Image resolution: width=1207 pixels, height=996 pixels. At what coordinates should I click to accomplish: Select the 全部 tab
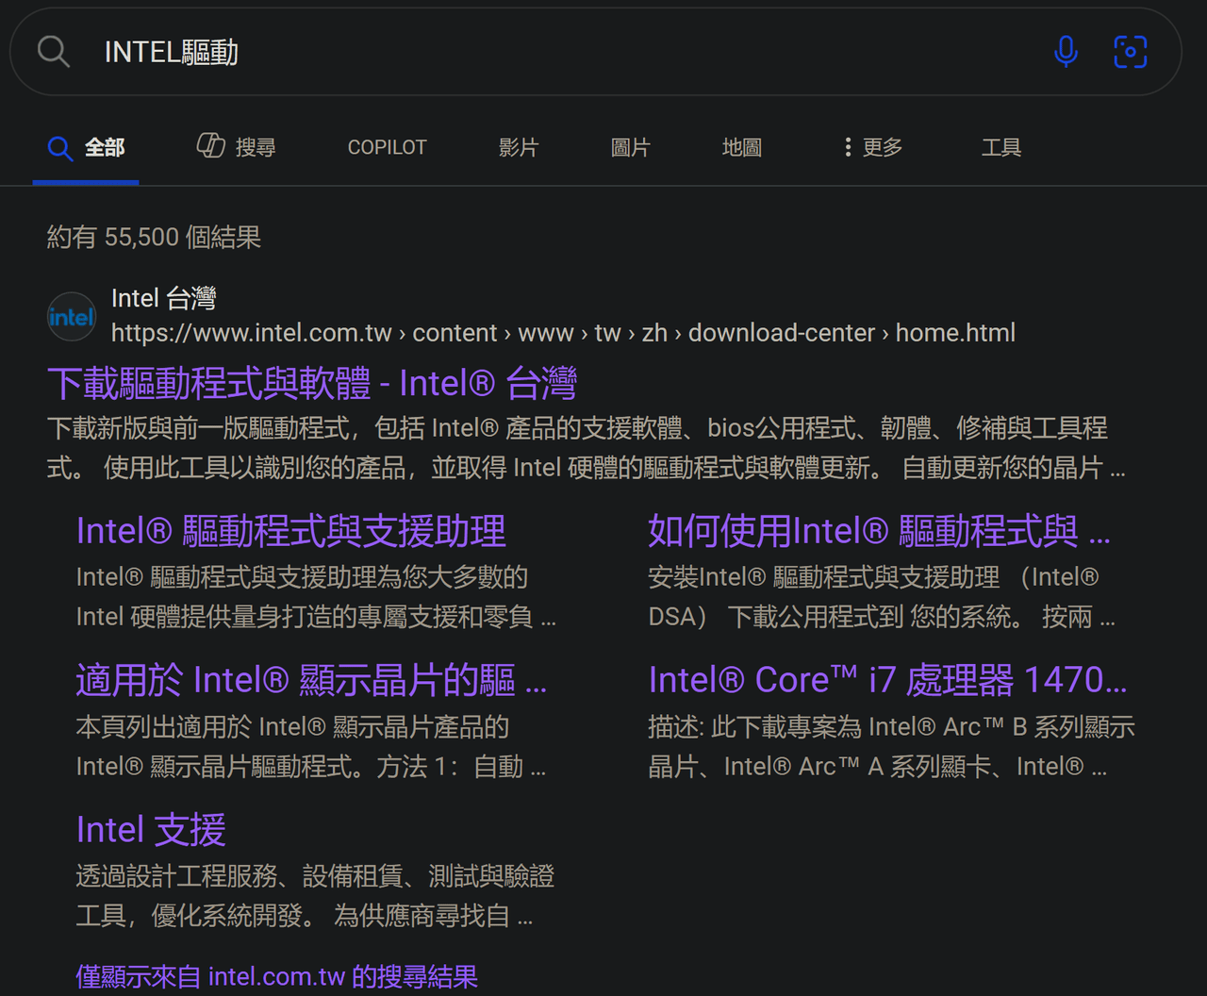pos(86,148)
